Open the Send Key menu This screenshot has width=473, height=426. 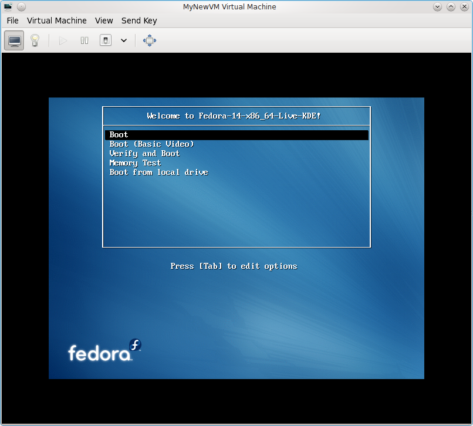click(x=139, y=21)
